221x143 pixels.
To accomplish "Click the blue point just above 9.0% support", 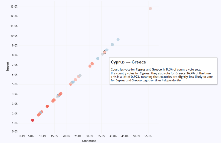I will 112,45.
